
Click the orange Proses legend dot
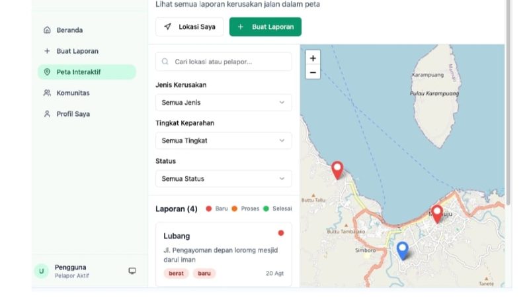tap(235, 209)
